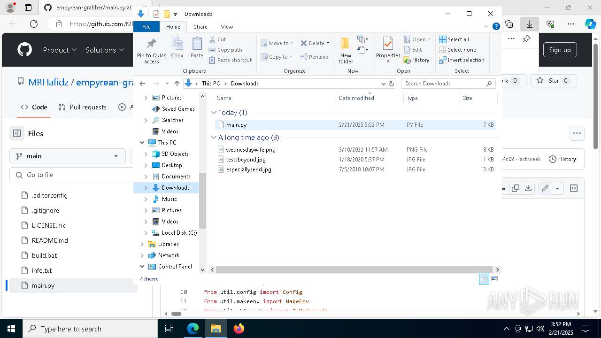601x338 pixels.
Task: Open the Open command dropdown
Action: pyautogui.click(x=429, y=39)
